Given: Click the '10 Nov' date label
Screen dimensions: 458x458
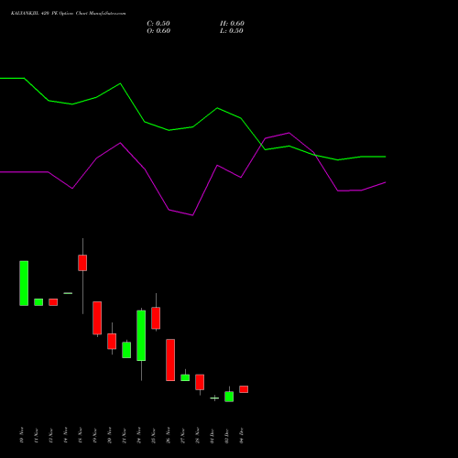Looking at the screenshot, I should pyautogui.click(x=21, y=435).
